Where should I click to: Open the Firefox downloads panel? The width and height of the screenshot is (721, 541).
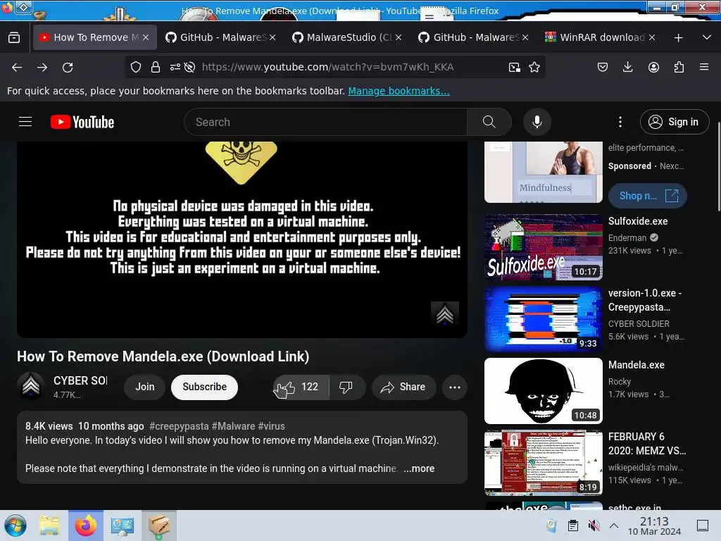(627, 67)
